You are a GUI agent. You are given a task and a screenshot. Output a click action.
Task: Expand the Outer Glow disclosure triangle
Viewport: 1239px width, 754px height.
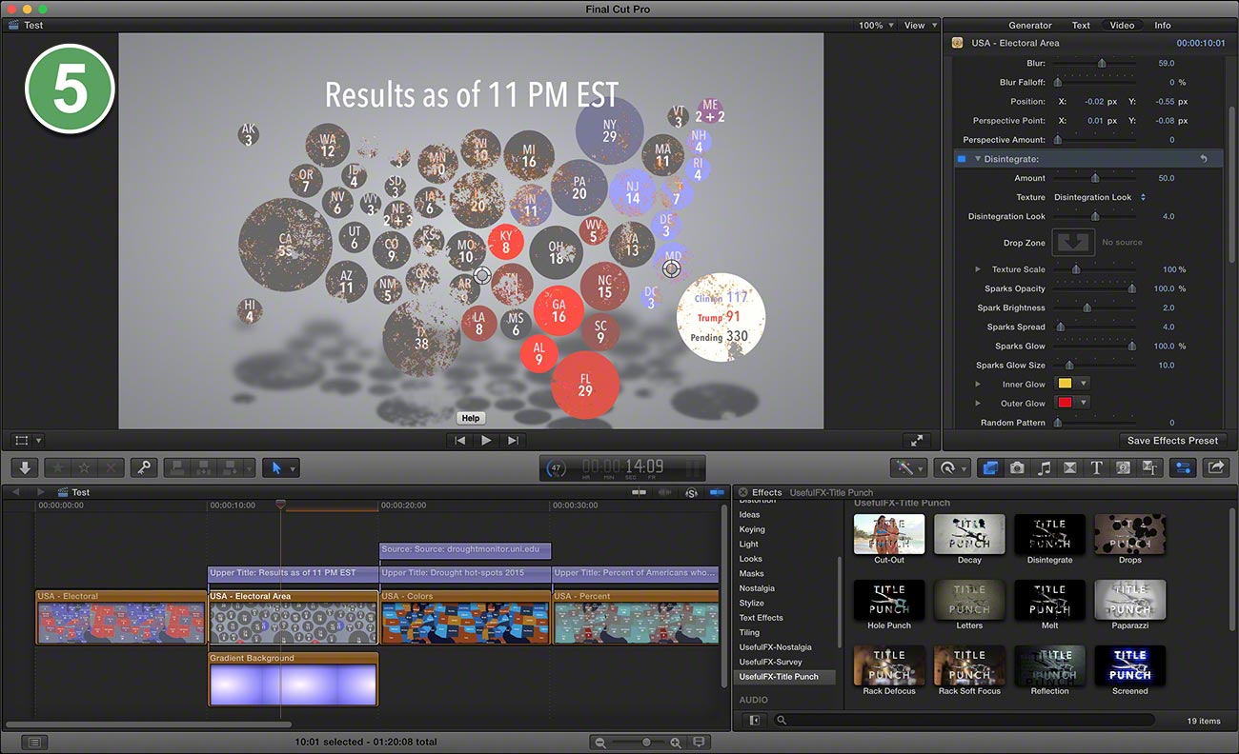[x=977, y=404]
